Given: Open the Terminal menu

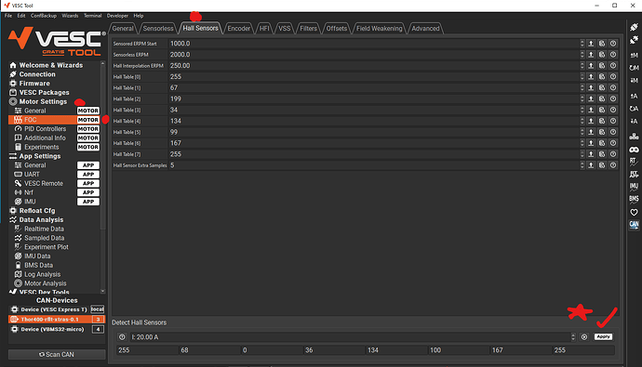Looking at the screenshot, I should (x=92, y=16).
